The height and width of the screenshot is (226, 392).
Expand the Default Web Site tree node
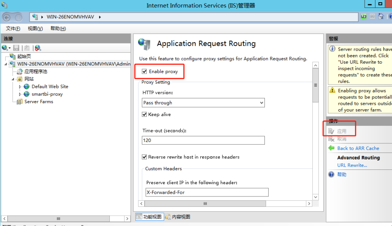click(x=20, y=87)
